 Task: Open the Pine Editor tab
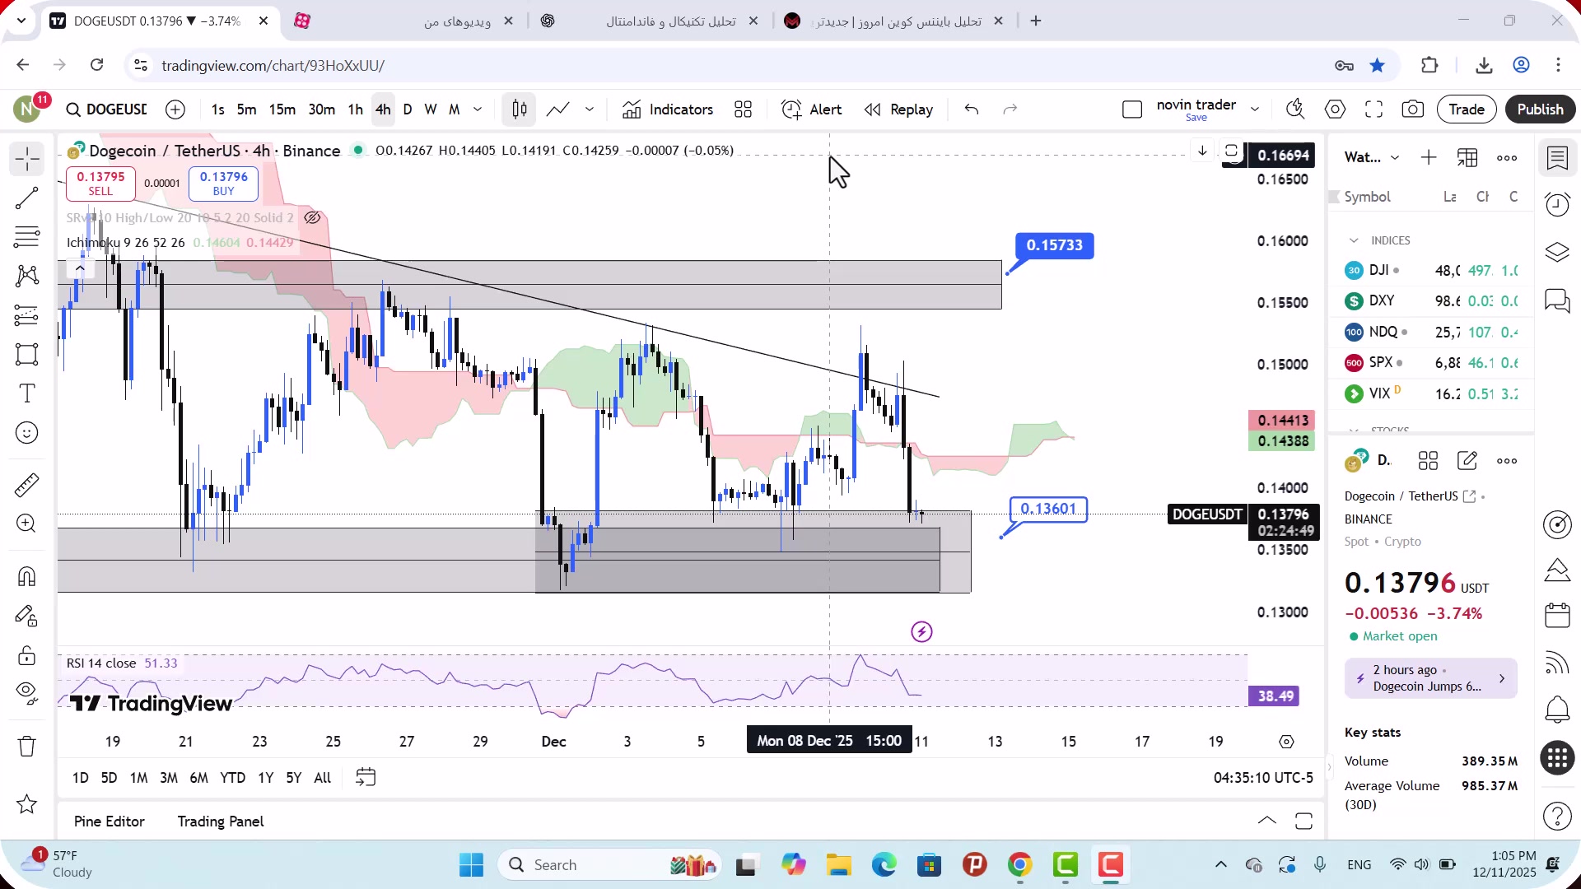click(x=109, y=822)
